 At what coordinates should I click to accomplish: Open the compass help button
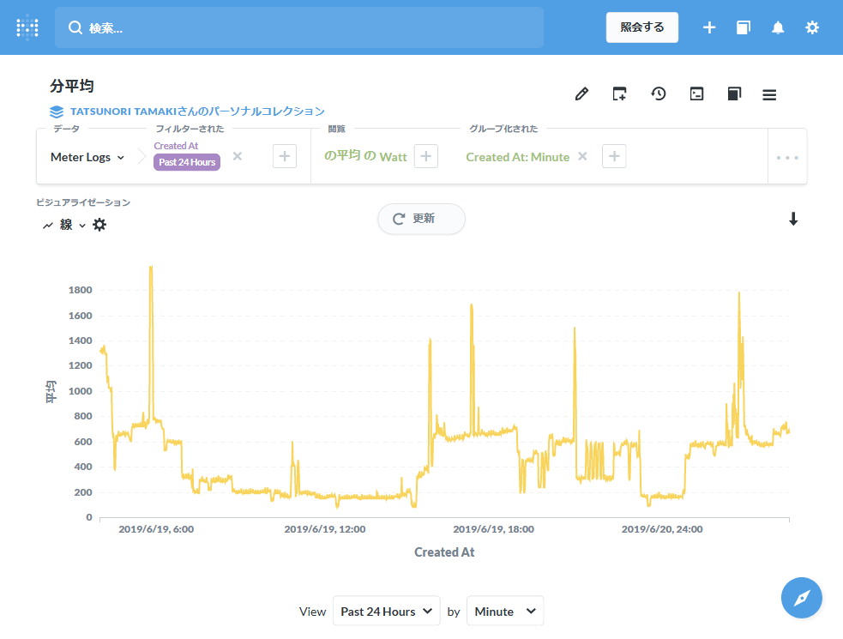tap(802, 598)
